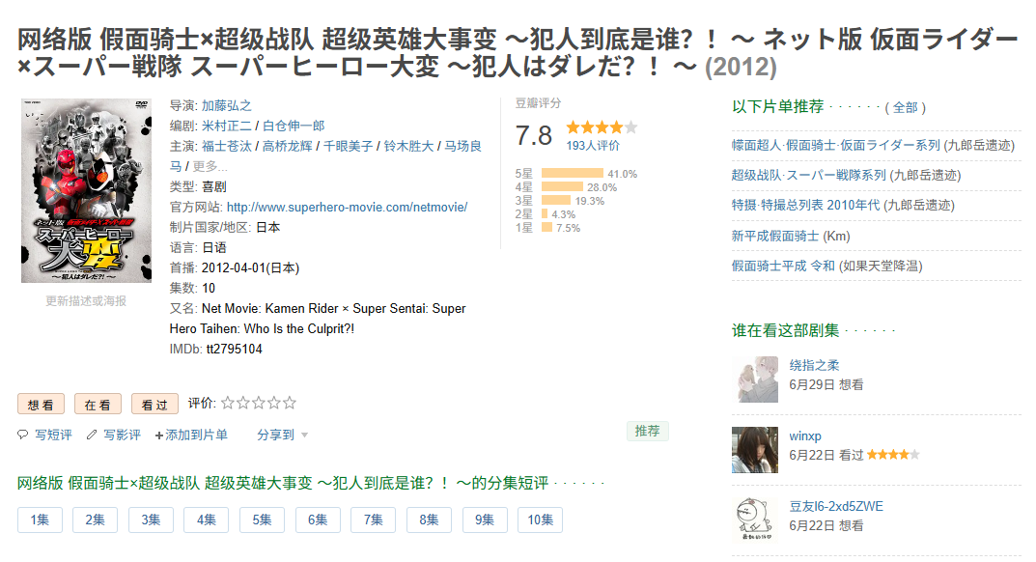This screenshot has height=562, width=1036.
Task: Open the 特摄·特撮总列表 2010年代 list
Action: point(805,205)
